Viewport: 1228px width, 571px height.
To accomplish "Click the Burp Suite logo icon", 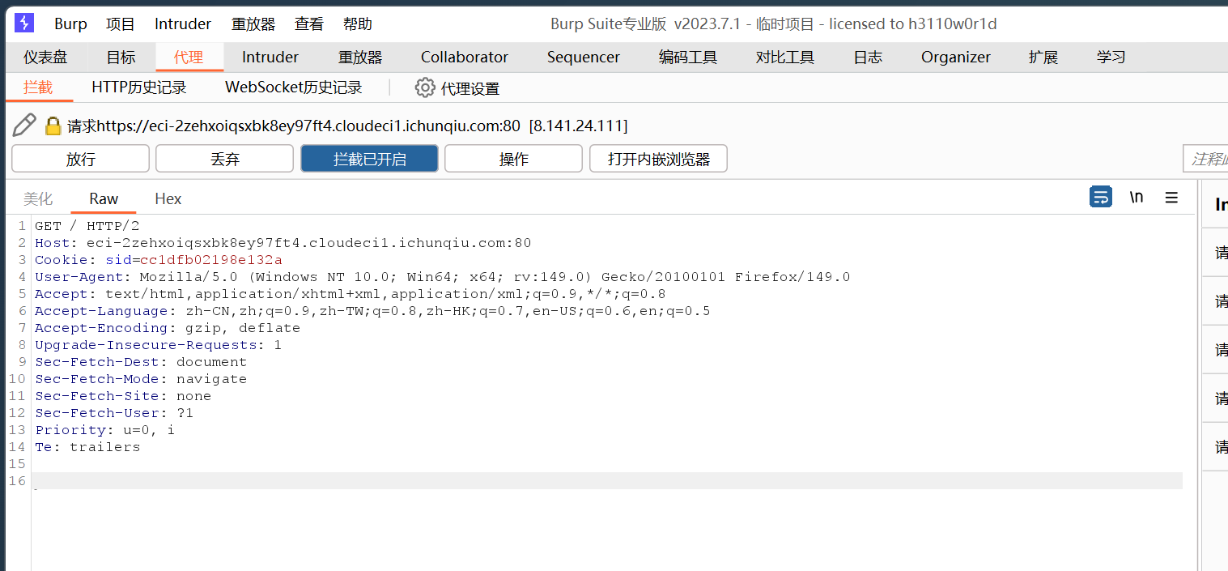I will coord(25,23).
